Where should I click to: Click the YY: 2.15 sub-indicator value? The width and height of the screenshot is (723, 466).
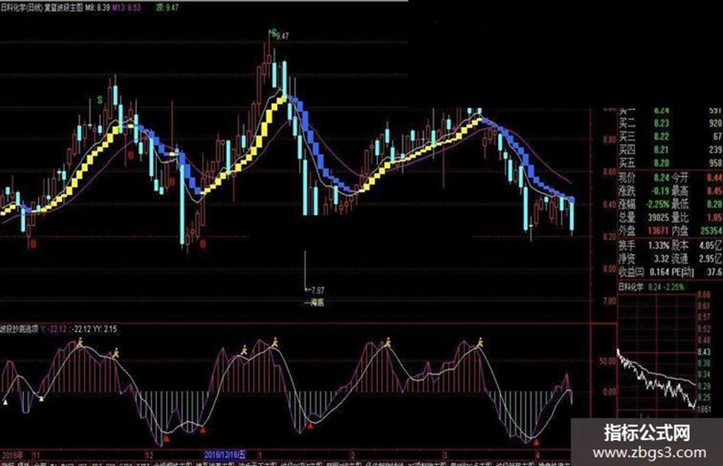tap(105, 330)
